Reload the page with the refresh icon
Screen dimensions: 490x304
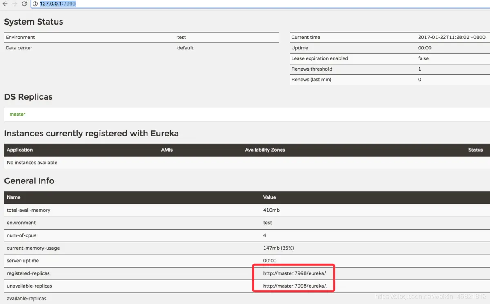pos(24,4)
